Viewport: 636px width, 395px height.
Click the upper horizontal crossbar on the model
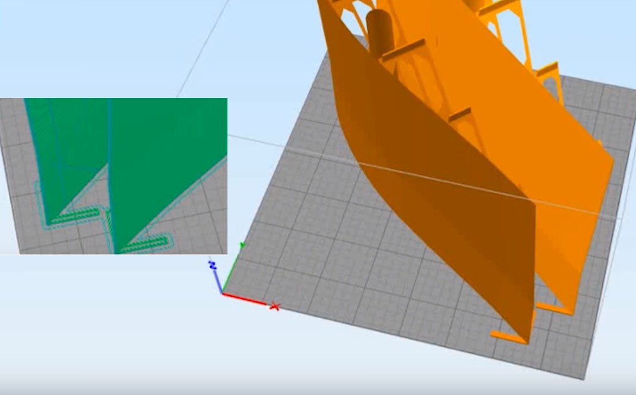point(404,50)
